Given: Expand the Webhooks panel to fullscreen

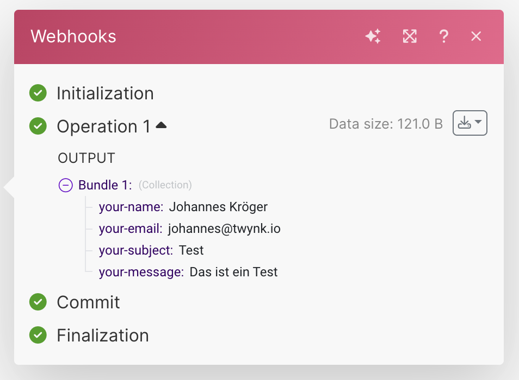Looking at the screenshot, I should 409,36.
